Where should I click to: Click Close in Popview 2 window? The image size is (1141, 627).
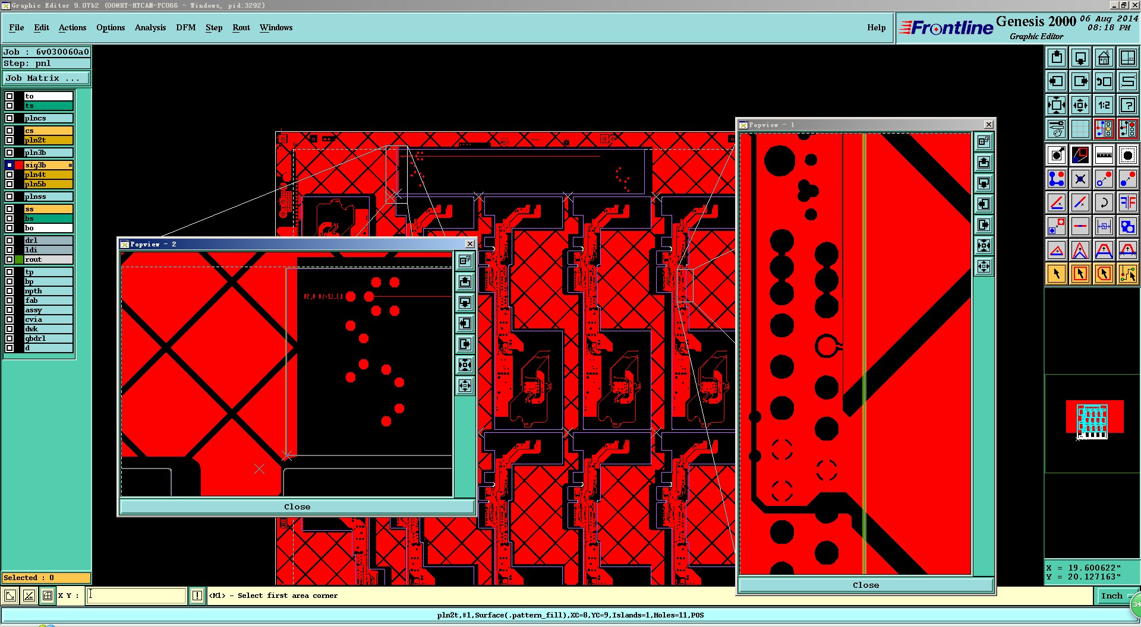297,506
